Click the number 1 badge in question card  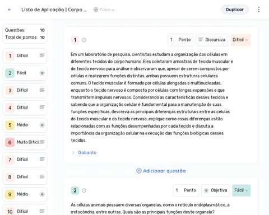[75, 40]
